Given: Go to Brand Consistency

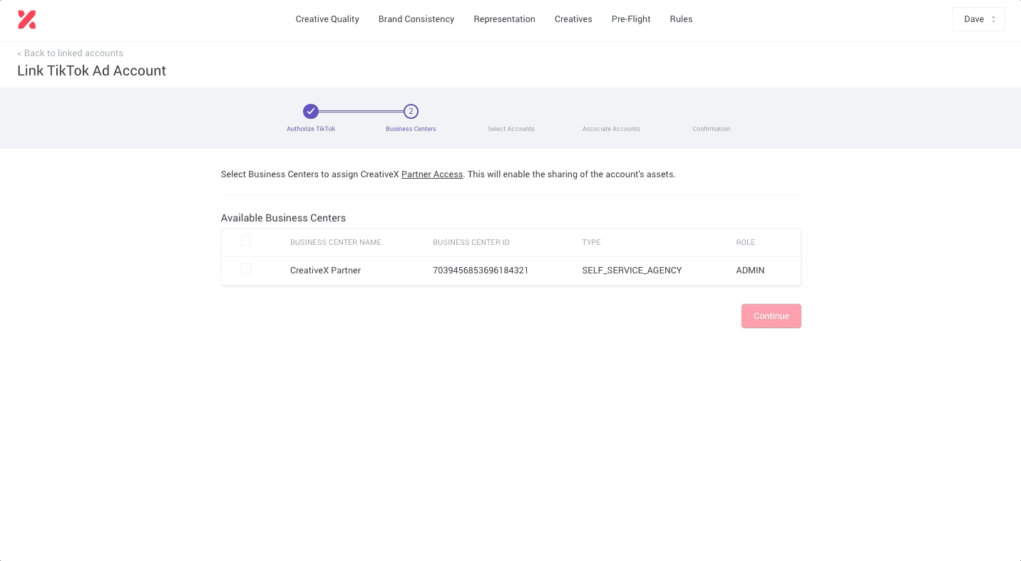Looking at the screenshot, I should (x=416, y=19).
